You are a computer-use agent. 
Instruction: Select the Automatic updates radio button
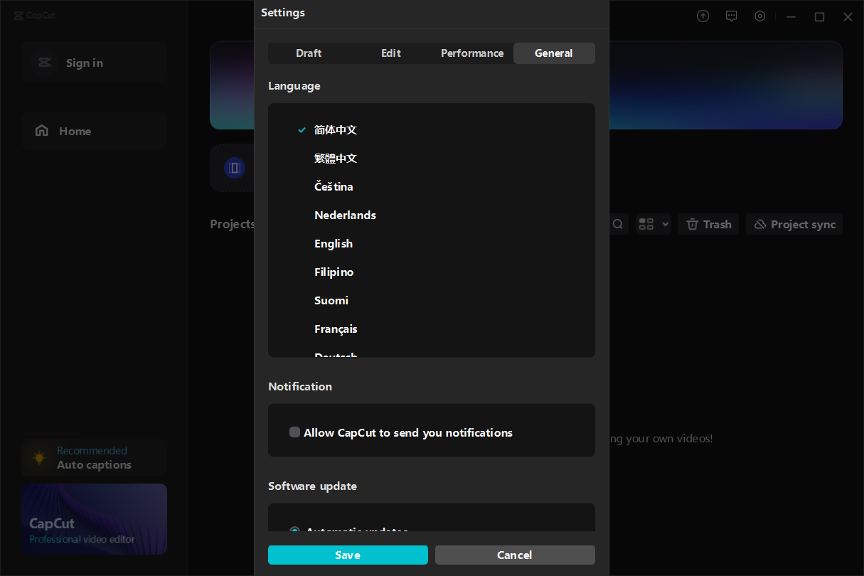(x=294, y=530)
